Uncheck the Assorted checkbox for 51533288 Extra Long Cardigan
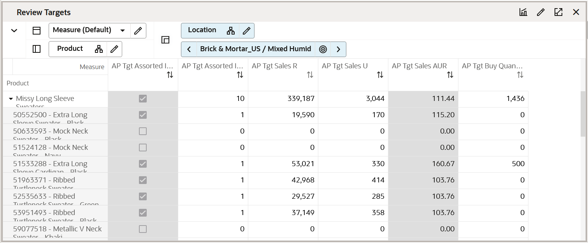 142,164
